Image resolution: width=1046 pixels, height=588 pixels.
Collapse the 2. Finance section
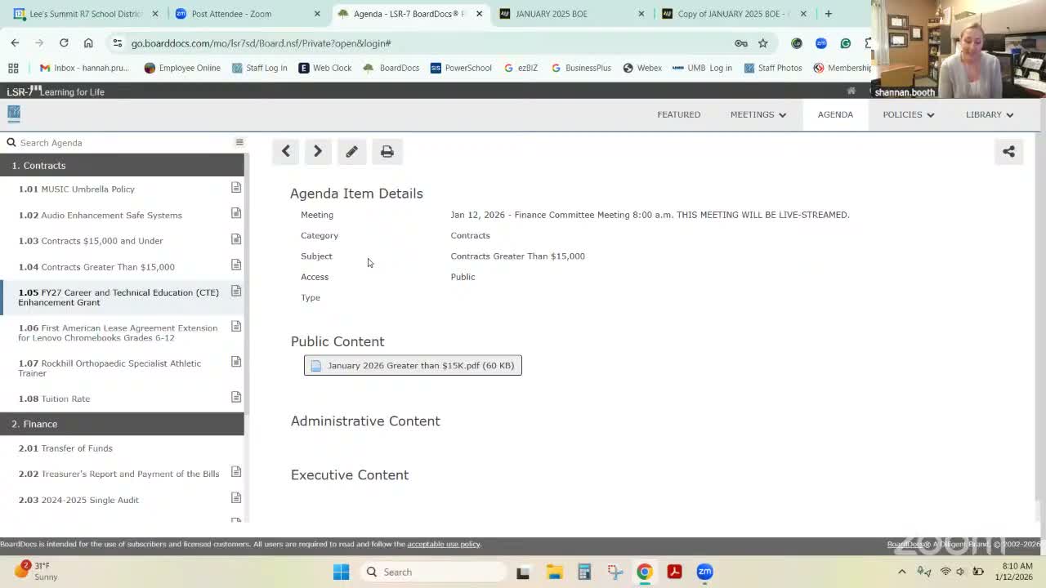click(x=122, y=424)
